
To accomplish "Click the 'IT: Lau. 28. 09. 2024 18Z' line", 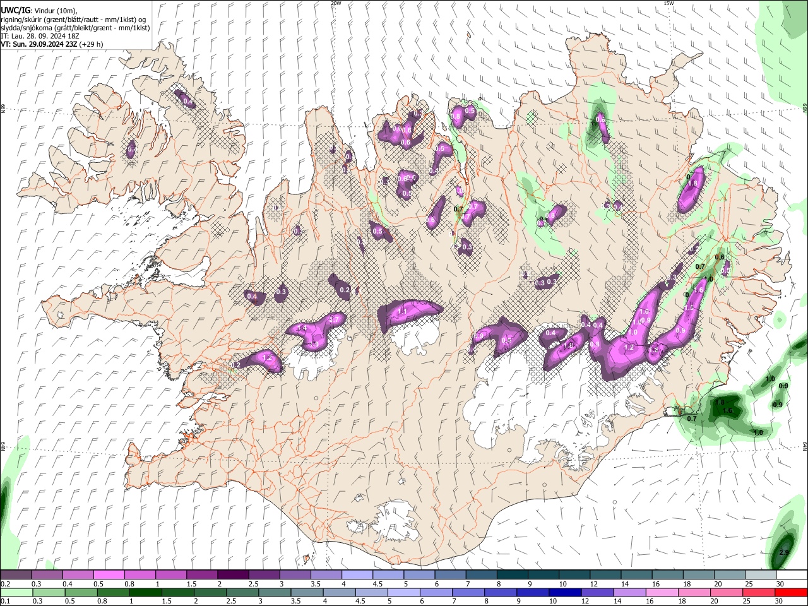I will click(x=40, y=36).
